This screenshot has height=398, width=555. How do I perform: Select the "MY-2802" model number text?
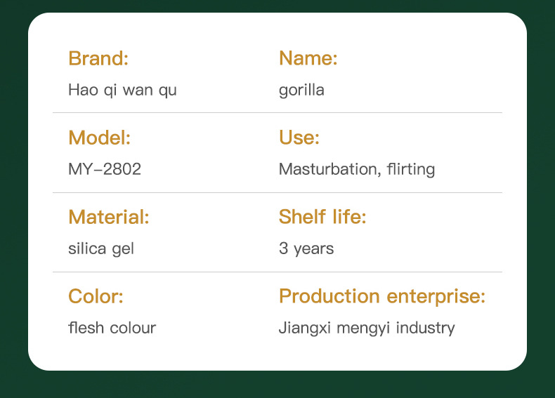click(x=105, y=169)
